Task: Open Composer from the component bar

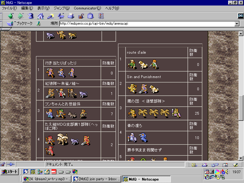Action: [235, 165]
